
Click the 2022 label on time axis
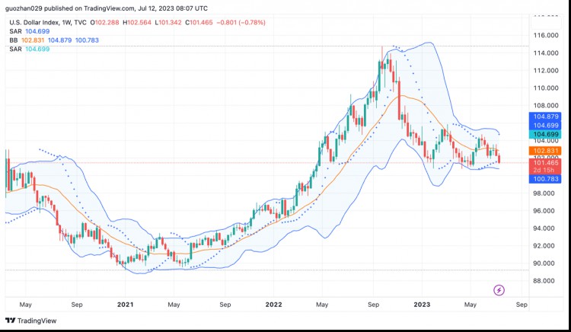[x=273, y=304]
